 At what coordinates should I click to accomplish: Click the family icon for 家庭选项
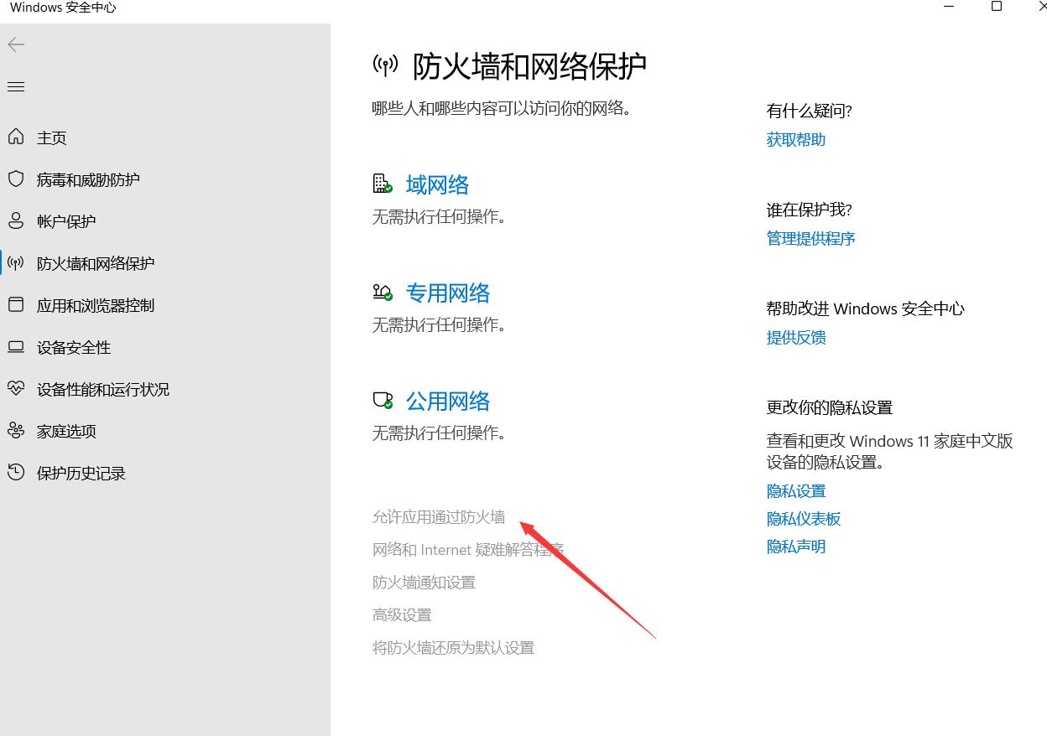[16, 430]
